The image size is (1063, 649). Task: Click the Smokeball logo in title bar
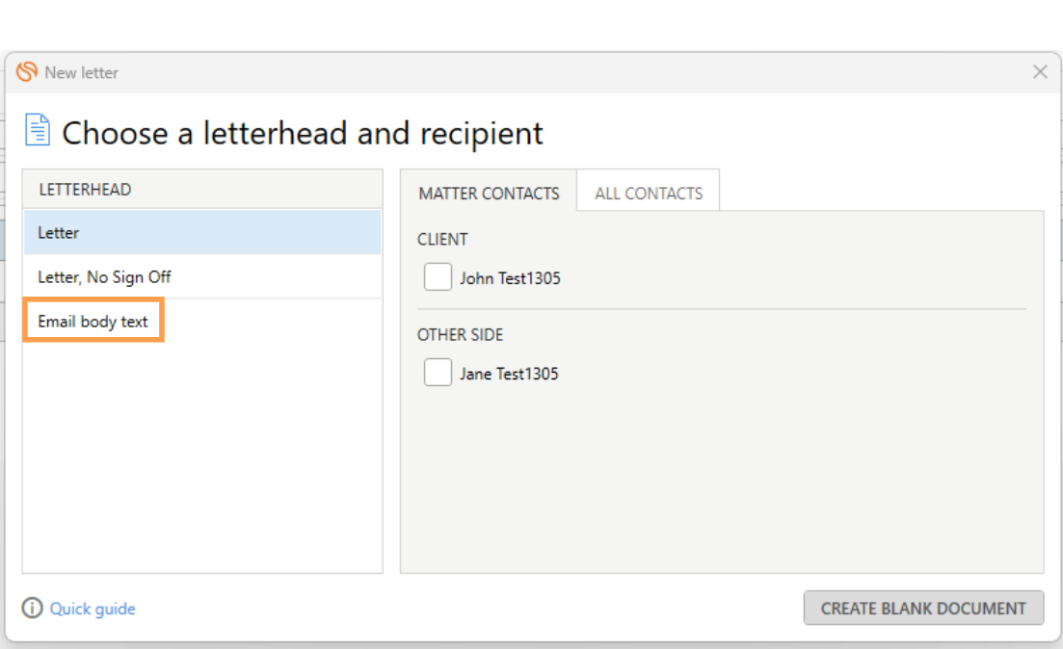[x=26, y=72]
